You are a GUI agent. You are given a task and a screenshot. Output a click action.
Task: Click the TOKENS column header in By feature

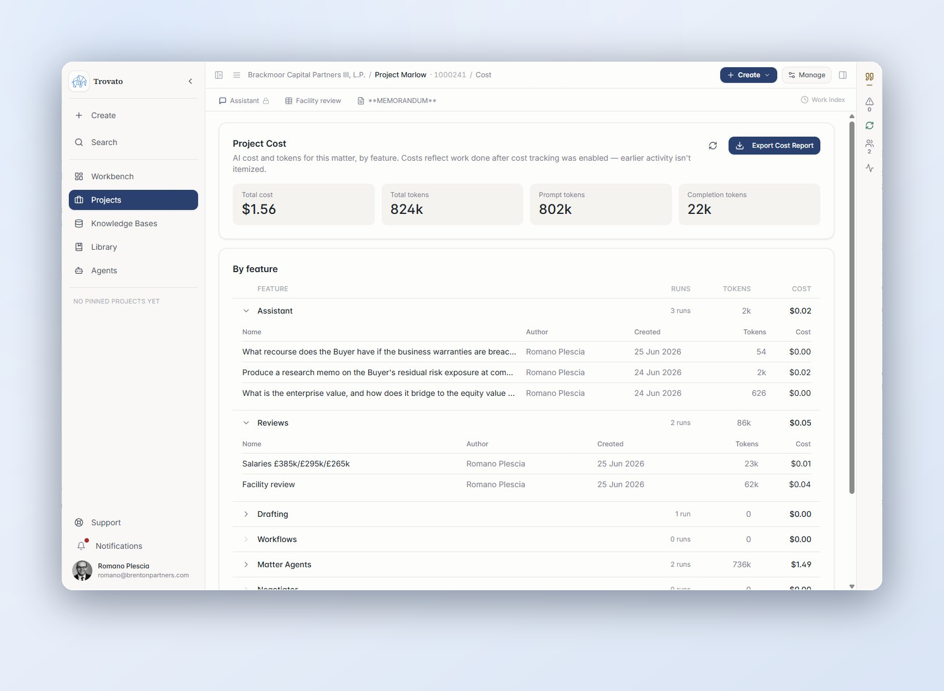coord(736,289)
